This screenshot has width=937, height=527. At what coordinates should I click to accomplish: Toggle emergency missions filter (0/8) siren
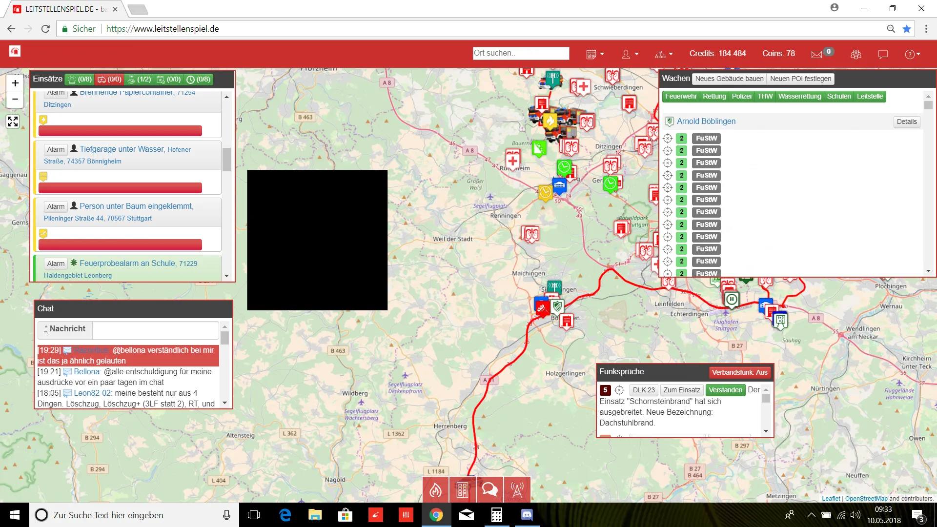[x=80, y=80]
